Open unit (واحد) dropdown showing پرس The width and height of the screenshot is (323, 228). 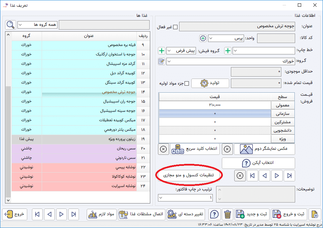226,38
